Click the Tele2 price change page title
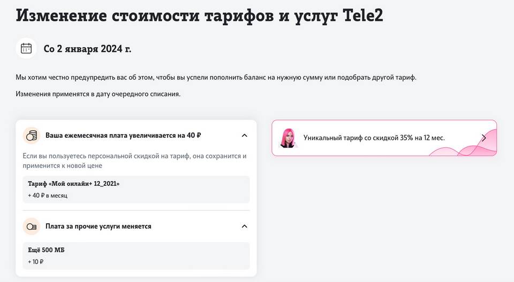This screenshot has height=282, width=514. pos(199,15)
